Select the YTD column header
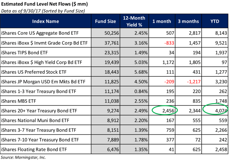The image size is (233, 160). (215, 21)
